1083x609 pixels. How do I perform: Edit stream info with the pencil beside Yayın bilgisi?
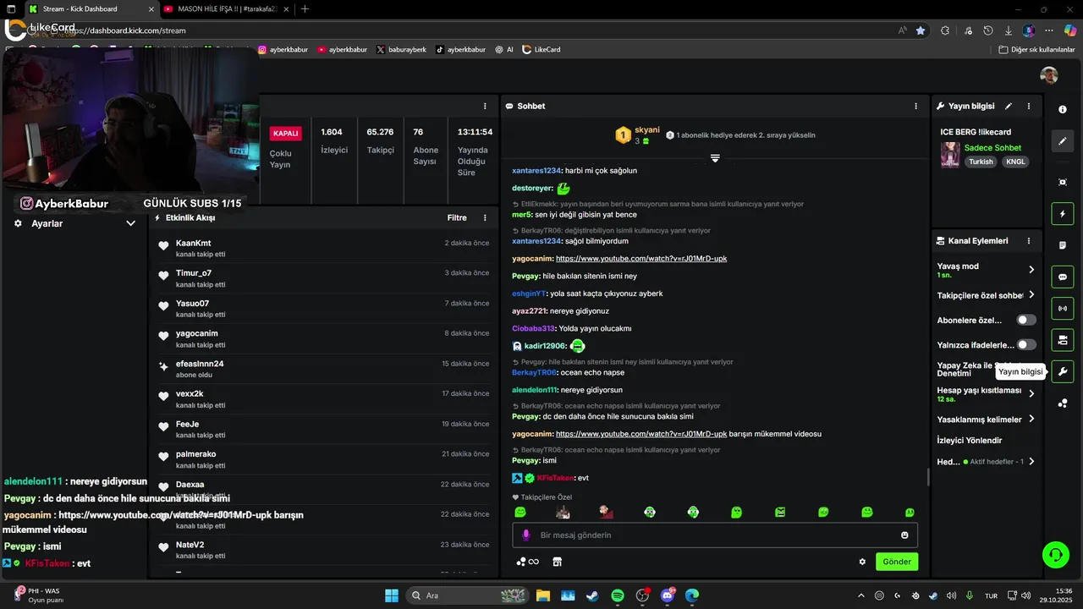(1008, 106)
